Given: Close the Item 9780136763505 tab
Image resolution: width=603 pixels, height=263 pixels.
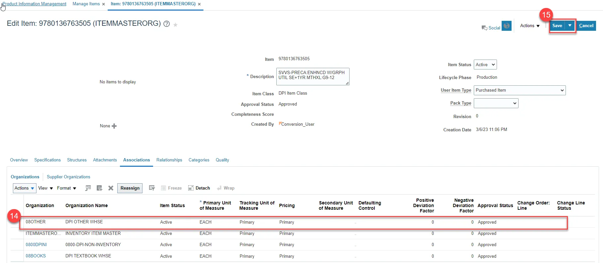Looking at the screenshot, I should point(199,4).
